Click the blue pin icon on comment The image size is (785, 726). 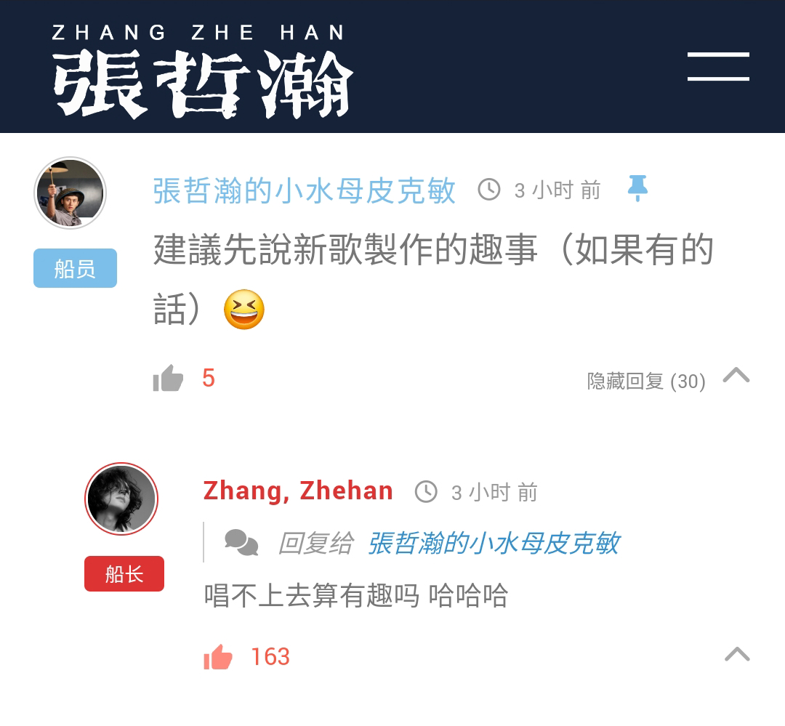637,188
